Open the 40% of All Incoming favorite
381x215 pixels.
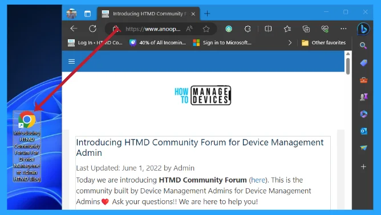(157, 43)
